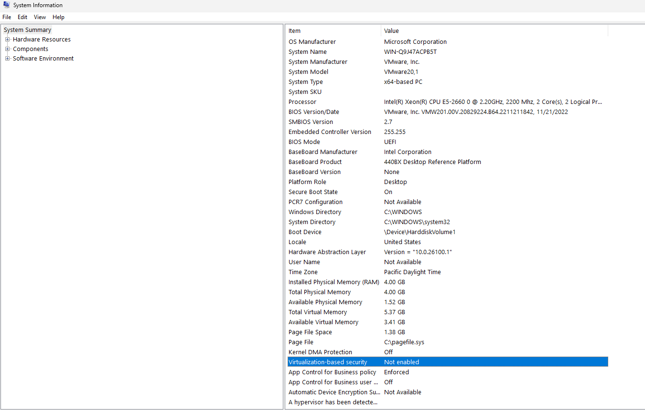Click the UEFI value

click(390, 142)
